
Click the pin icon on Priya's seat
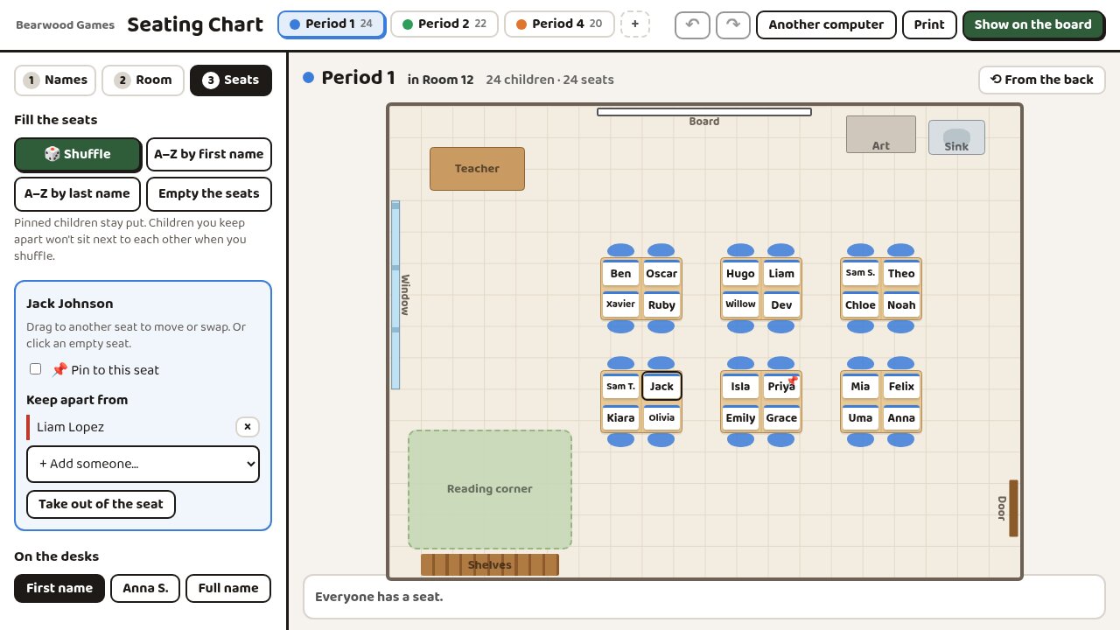(x=793, y=381)
